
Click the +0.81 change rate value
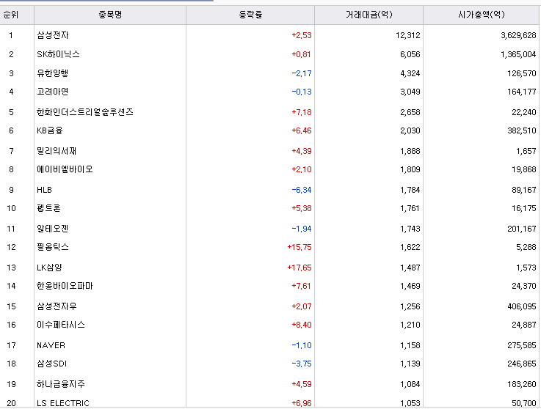[302, 54]
